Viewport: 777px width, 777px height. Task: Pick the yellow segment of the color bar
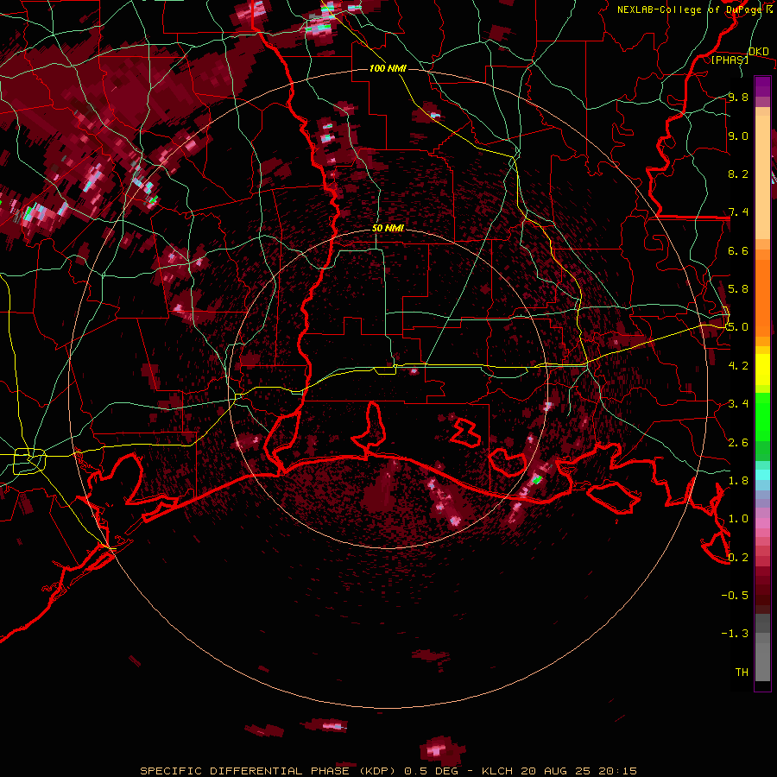[762, 370]
